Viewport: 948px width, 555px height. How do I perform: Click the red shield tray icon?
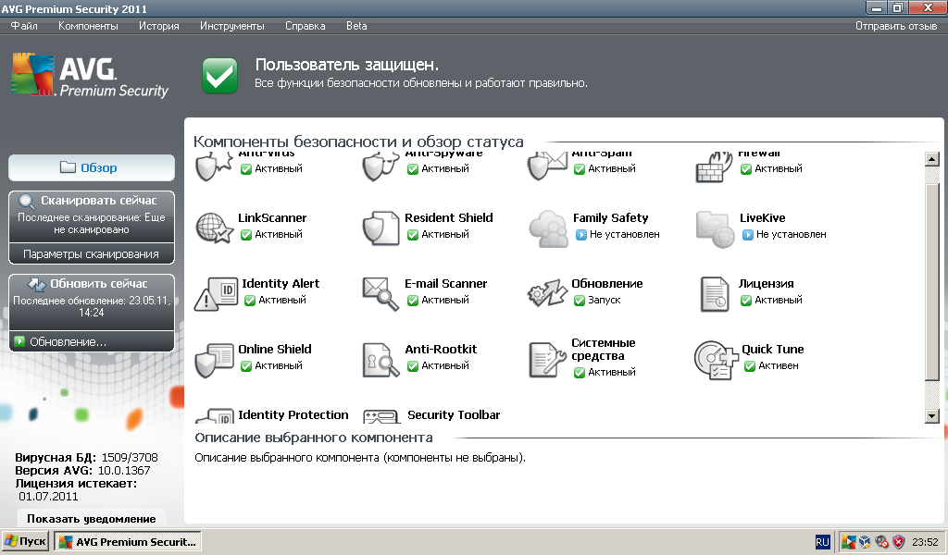coord(898,542)
